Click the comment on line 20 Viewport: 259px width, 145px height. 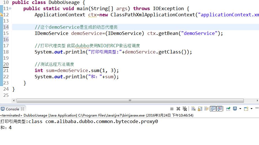click(x=54, y=64)
